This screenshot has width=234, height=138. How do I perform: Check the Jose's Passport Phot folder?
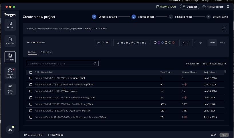[31, 78]
